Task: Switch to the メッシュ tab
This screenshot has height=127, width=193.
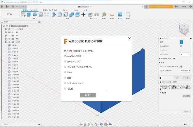Action: (x=76, y=10)
